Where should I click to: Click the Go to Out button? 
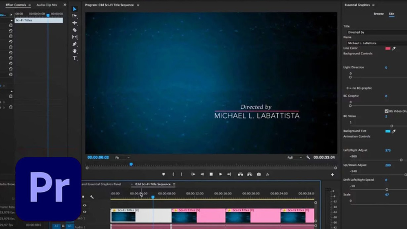[229, 174]
